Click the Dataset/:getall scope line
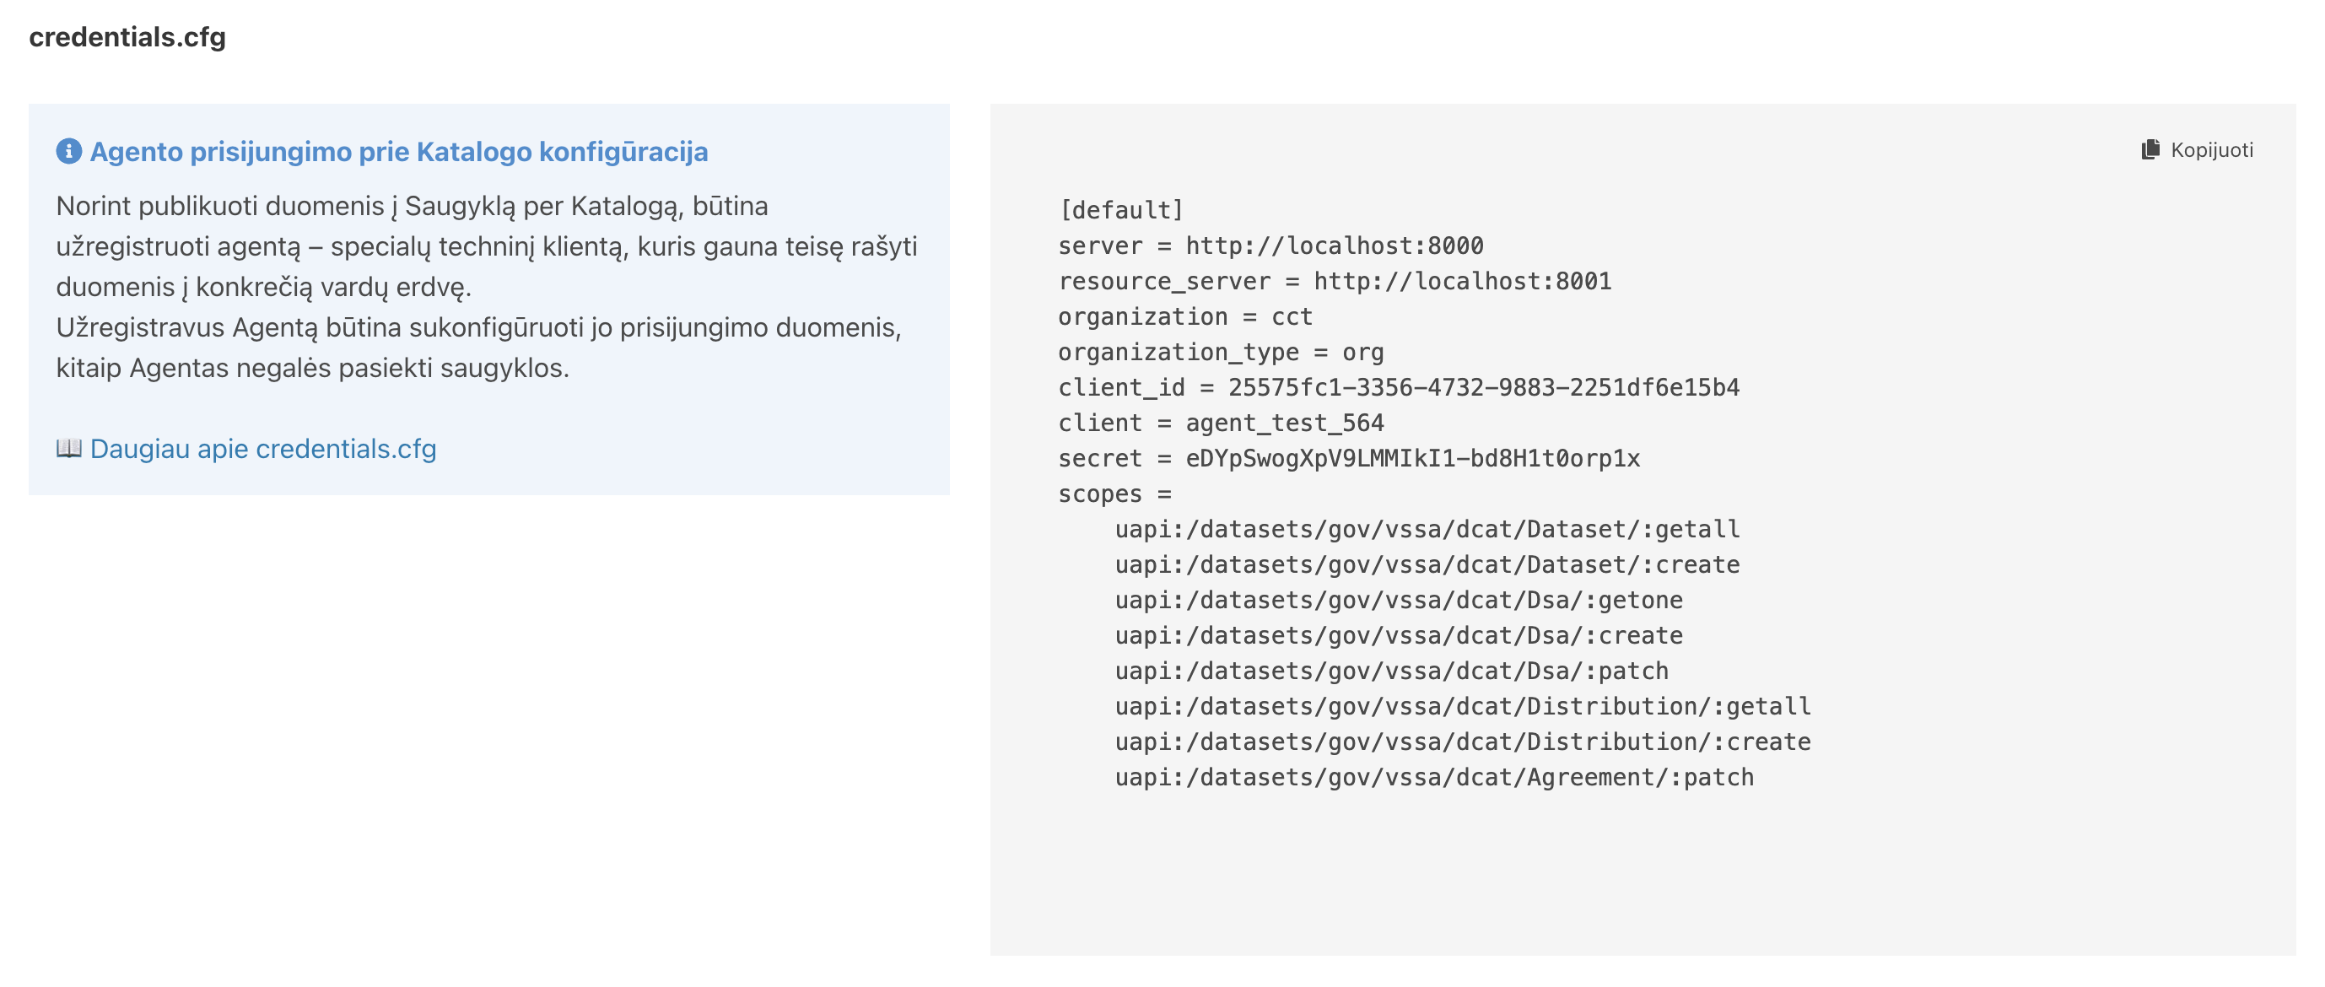This screenshot has width=2325, height=987. 1427,529
